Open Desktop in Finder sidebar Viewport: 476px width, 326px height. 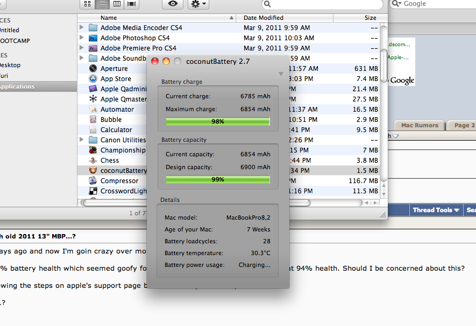click(38, 65)
